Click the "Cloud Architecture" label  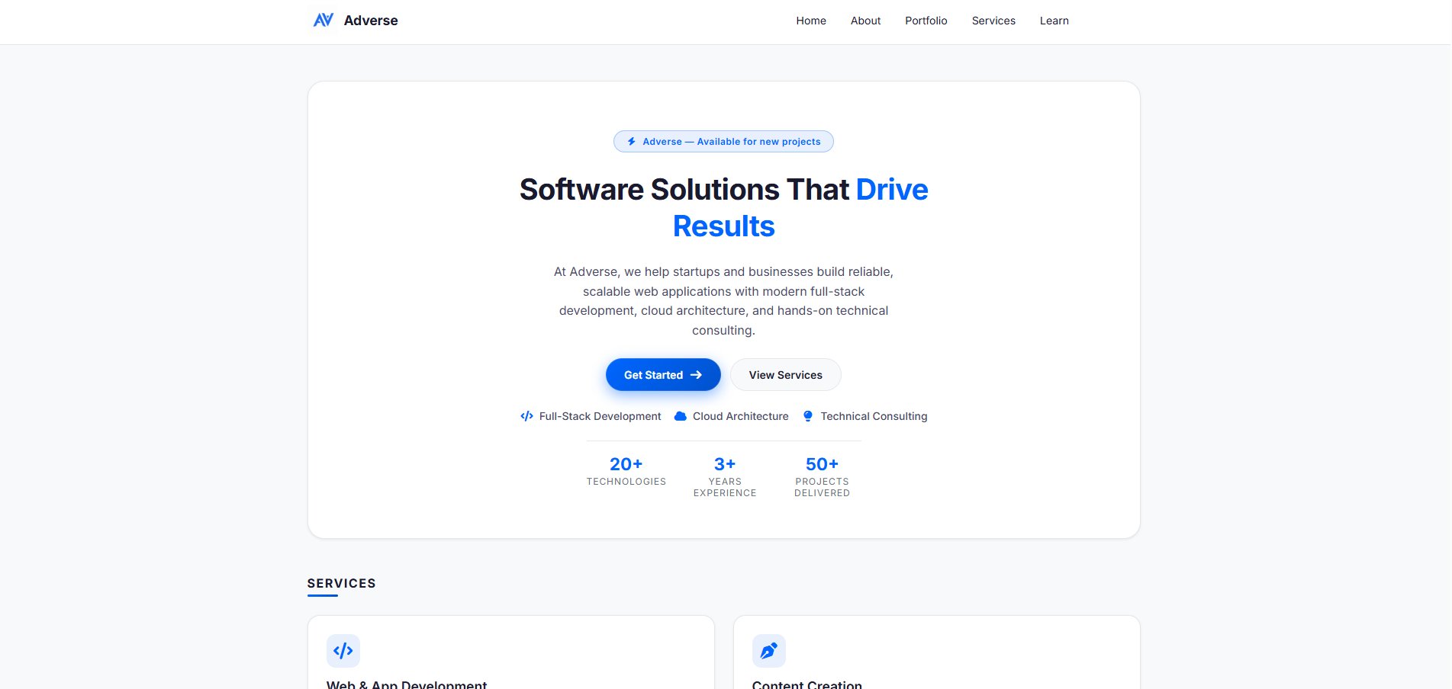(741, 416)
